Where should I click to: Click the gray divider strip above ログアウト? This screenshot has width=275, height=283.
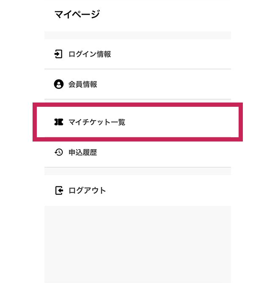click(137, 171)
